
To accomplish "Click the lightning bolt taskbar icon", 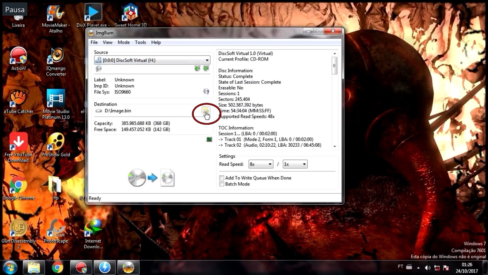I will click(x=105, y=268).
